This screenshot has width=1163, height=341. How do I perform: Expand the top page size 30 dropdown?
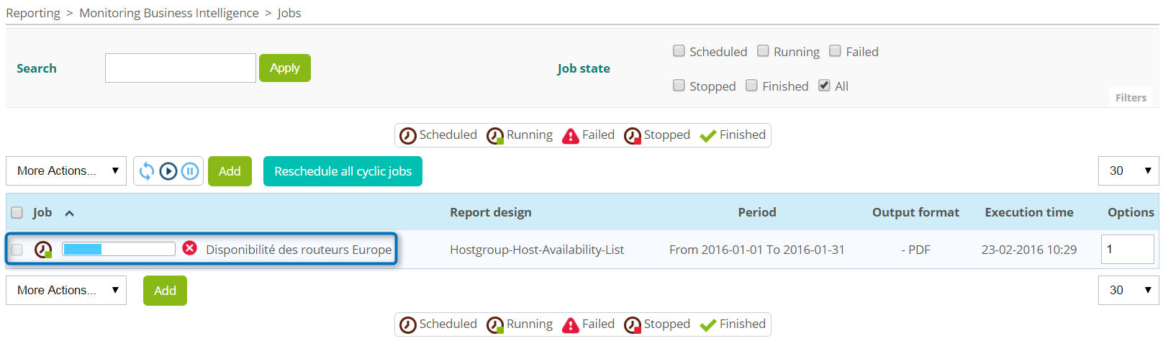1128,171
